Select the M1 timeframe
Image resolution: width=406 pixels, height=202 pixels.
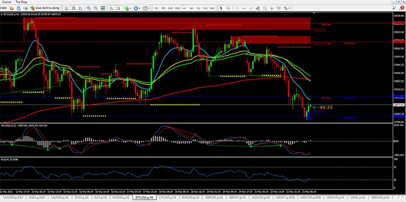(x=156, y=8)
